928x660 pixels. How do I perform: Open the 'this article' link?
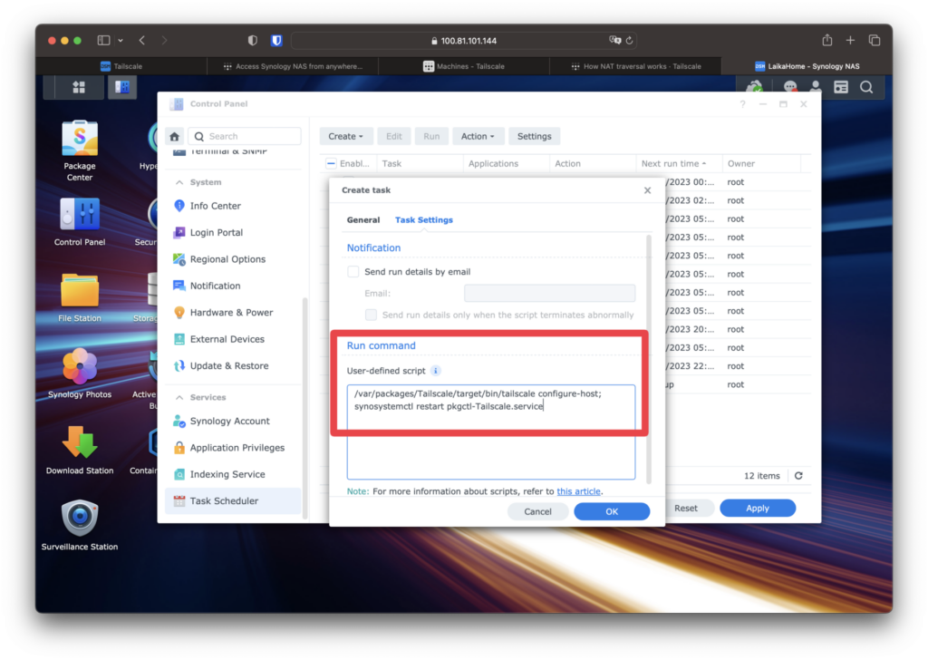click(x=579, y=492)
